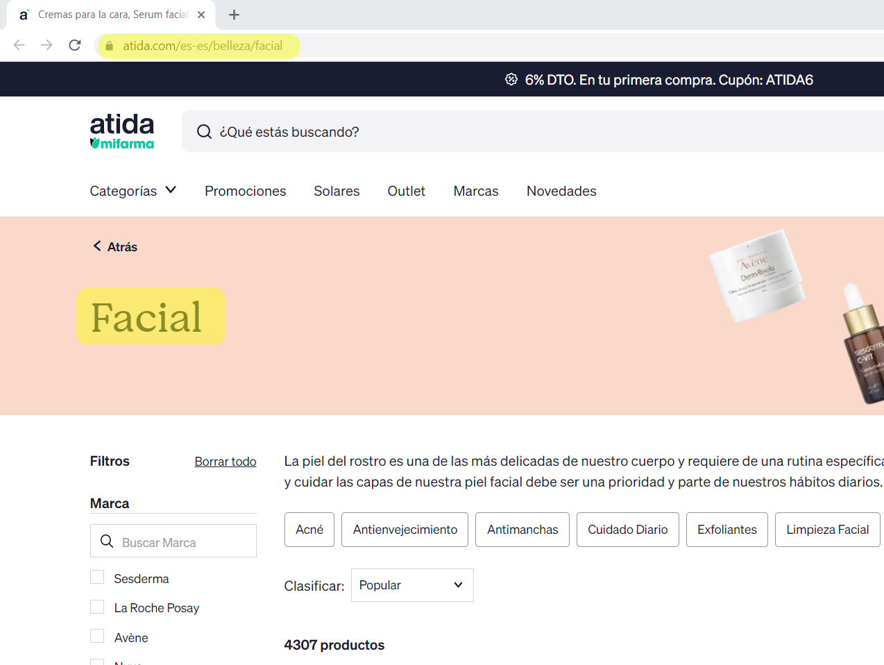Click the Buscar Marca input field
Viewport: 884px width, 665px height.
click(173, 541)
